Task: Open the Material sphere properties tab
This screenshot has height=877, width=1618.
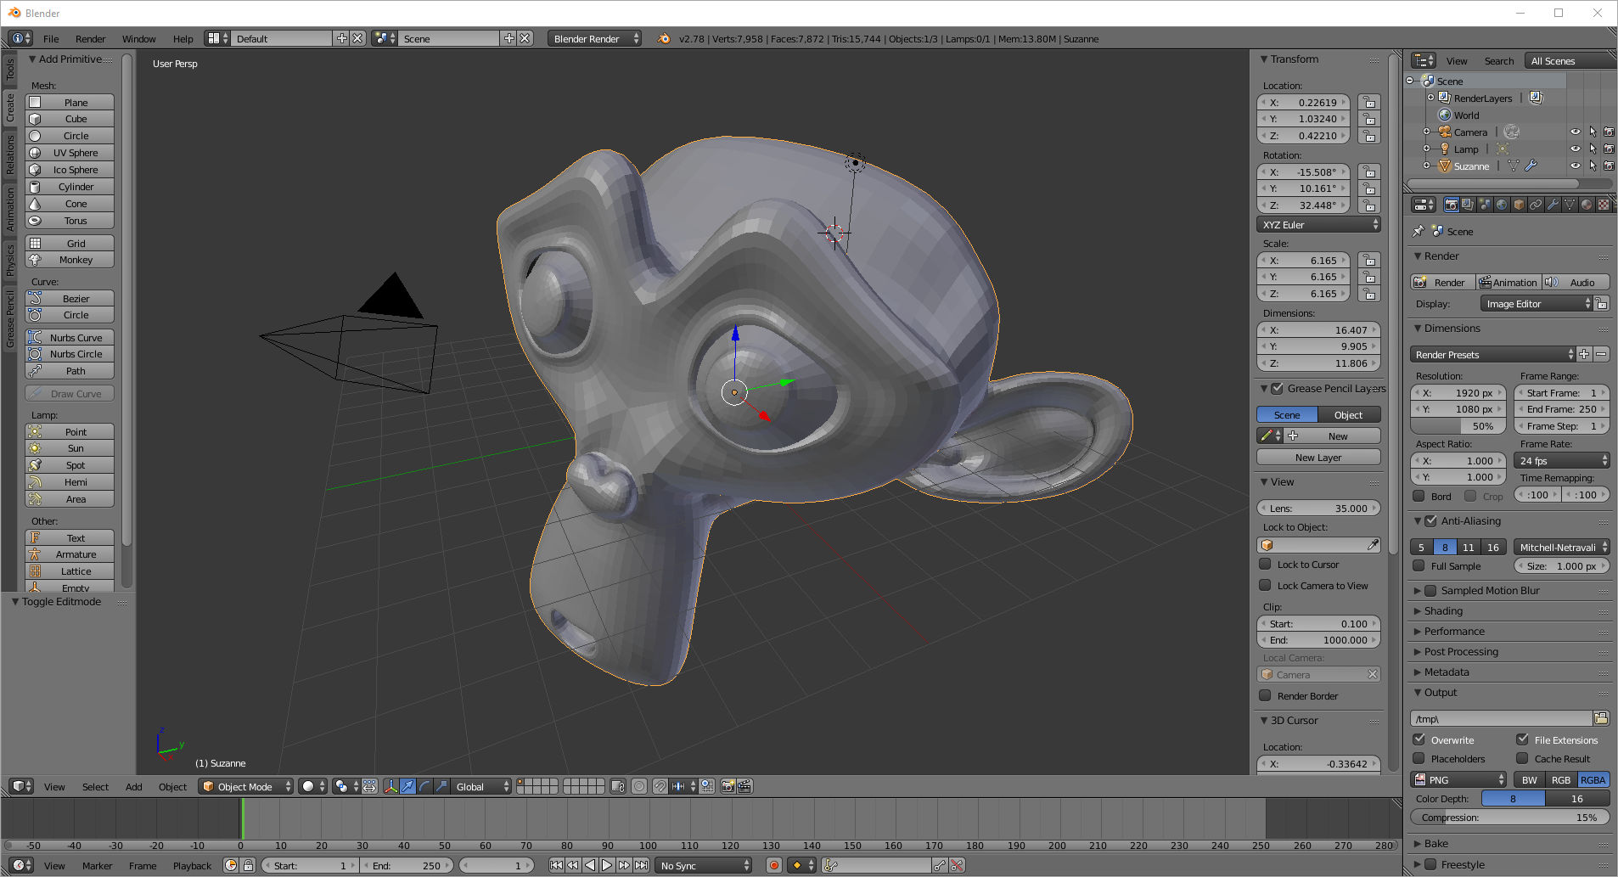Action: pyautogui.click(x=1587, y=205)
